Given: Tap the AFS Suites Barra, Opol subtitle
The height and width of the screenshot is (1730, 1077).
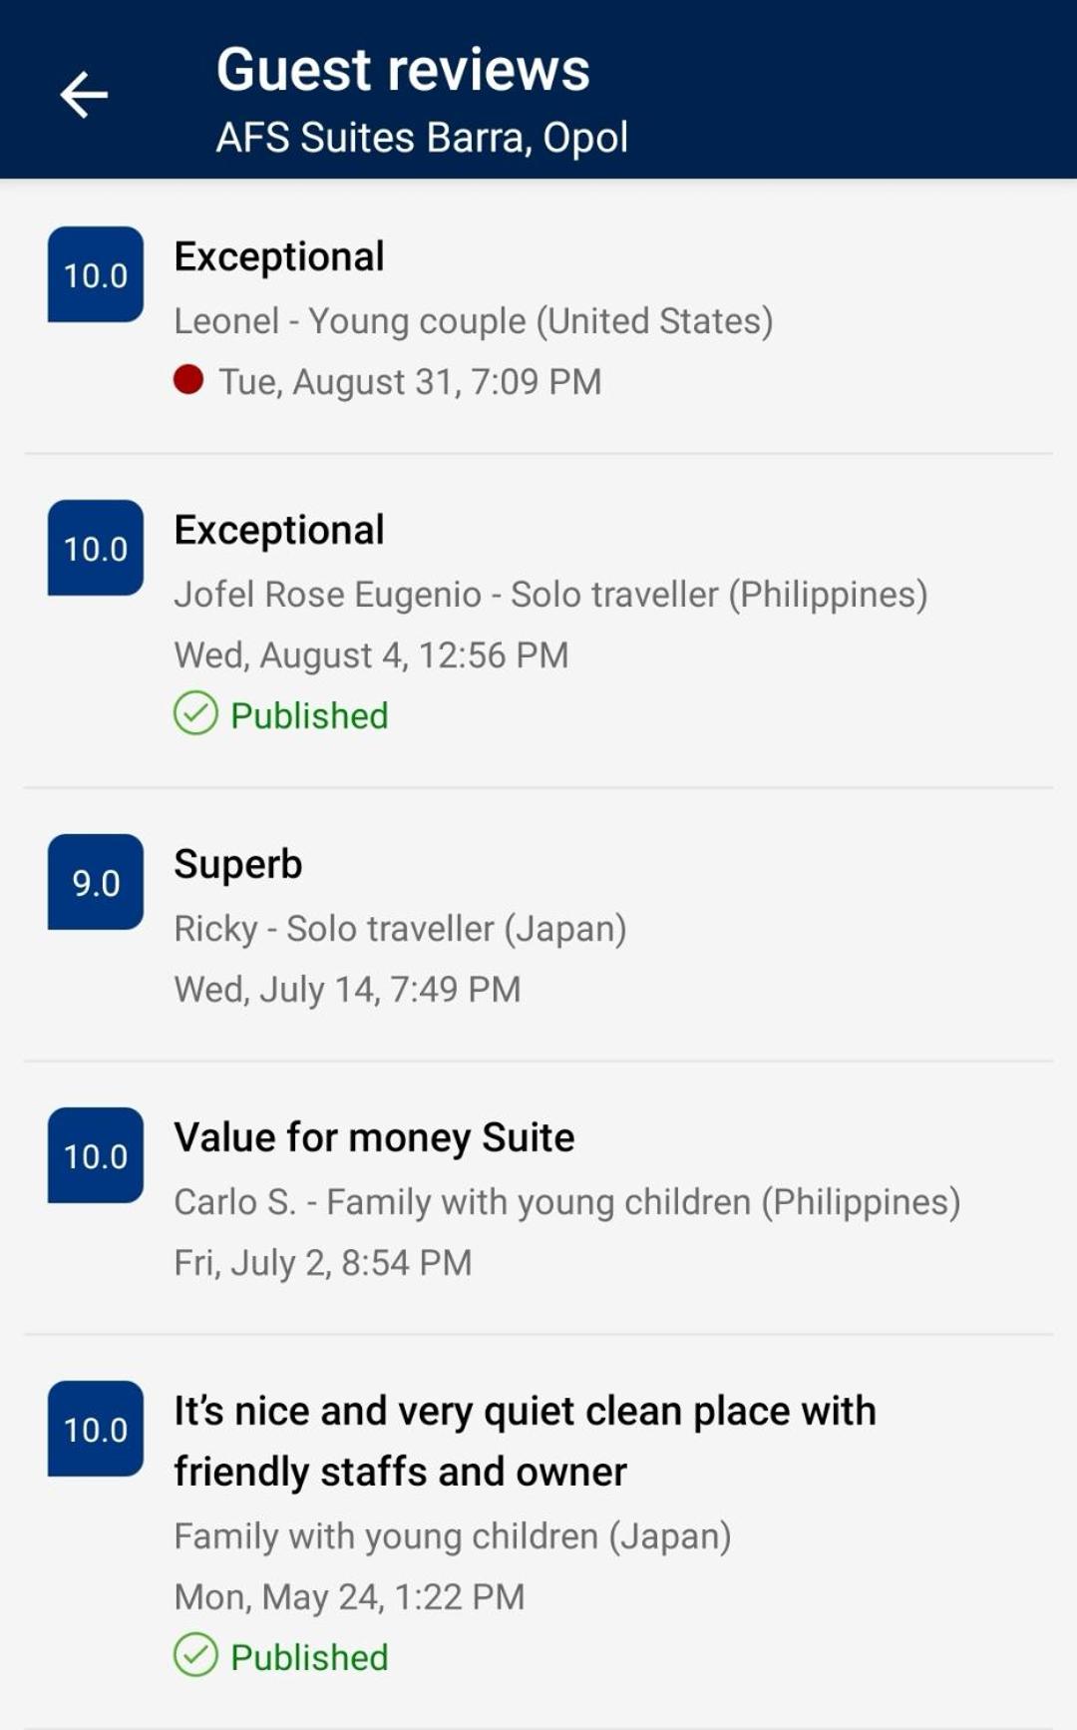Looking at the screenshot, I should (x=422, y=138).
